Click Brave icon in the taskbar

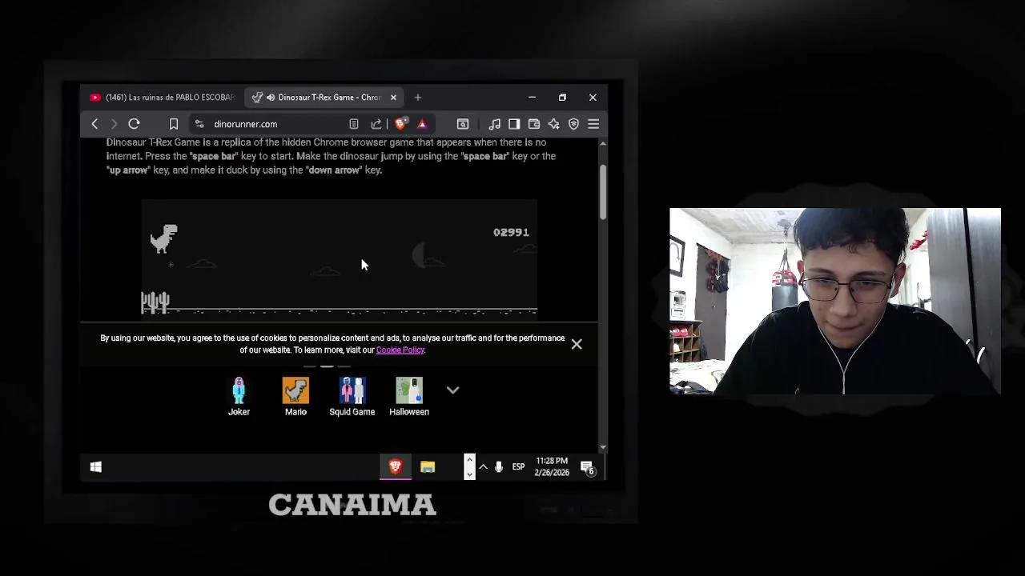(395, 467)
